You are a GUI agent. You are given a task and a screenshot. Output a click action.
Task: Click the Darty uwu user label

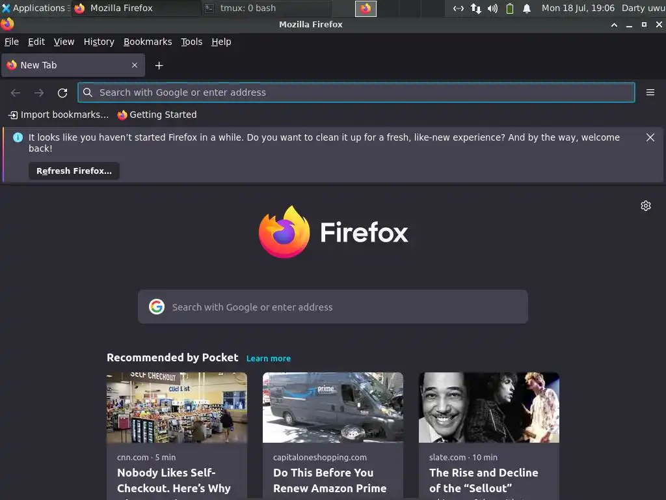(x=643, y=8)
